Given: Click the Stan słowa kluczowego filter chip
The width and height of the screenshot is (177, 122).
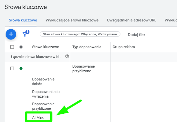Looking at the screenshot, I should pyautogui.click(x=80, y=34).
